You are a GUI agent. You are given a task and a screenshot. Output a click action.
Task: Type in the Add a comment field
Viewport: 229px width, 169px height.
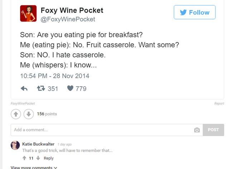coord(100,130)
